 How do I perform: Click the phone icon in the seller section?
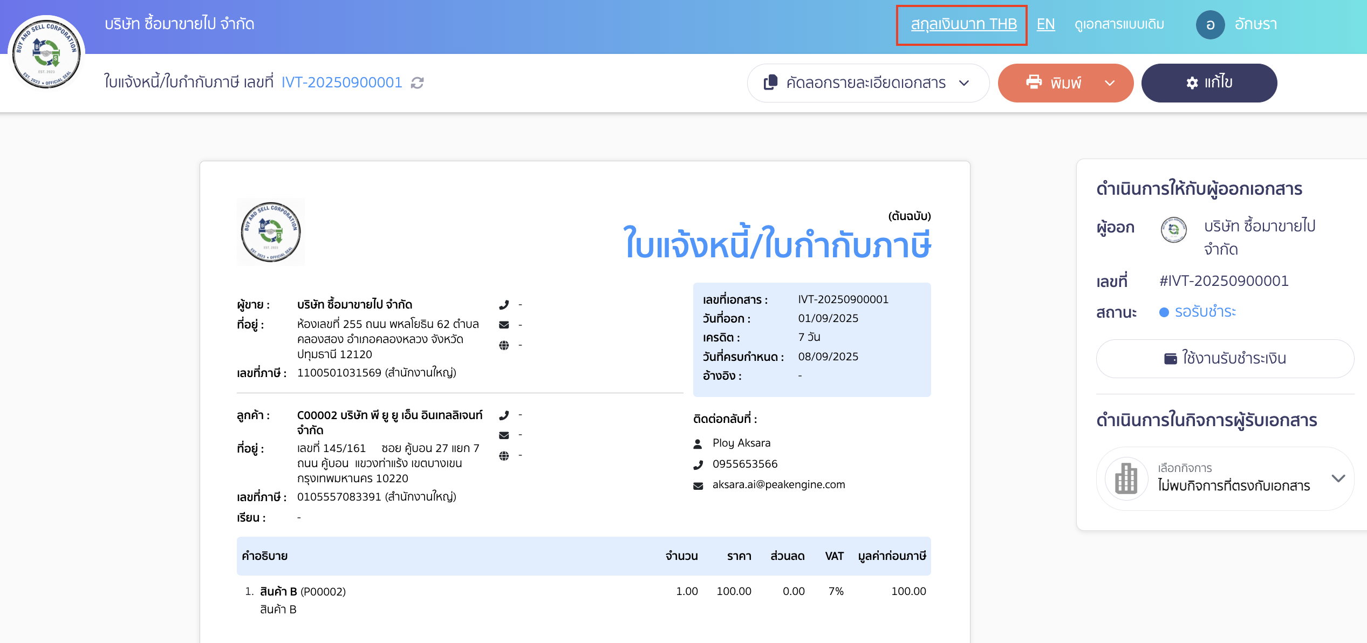pos(505,304)
